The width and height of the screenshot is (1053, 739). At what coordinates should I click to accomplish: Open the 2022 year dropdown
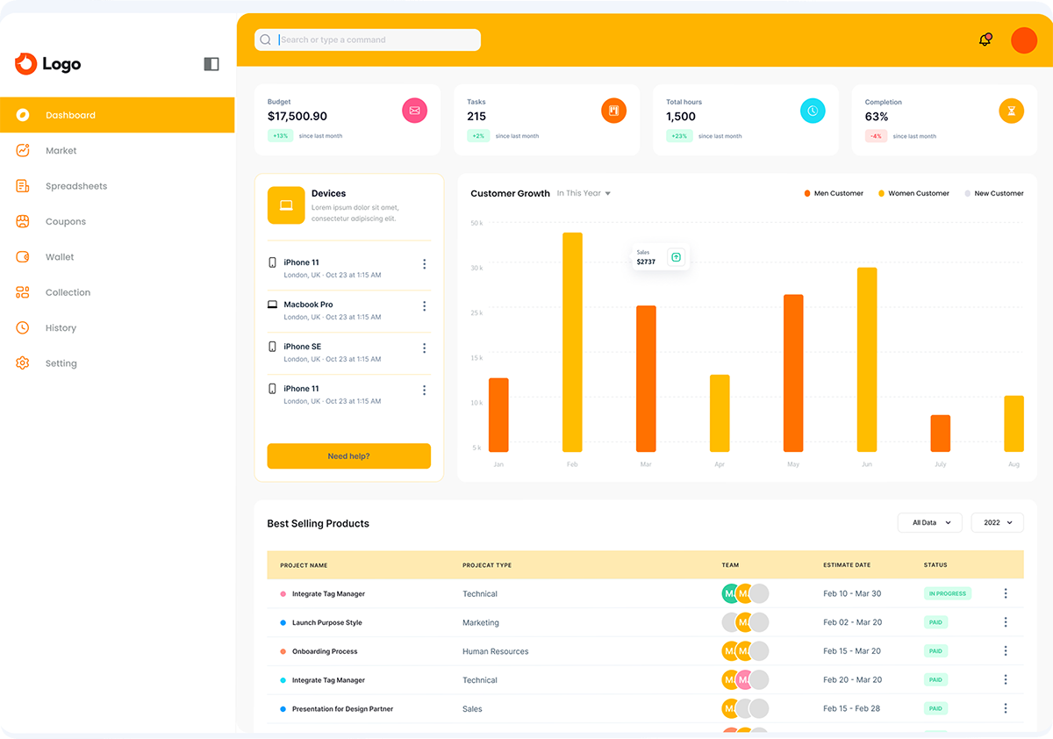[x=997, y=522]
